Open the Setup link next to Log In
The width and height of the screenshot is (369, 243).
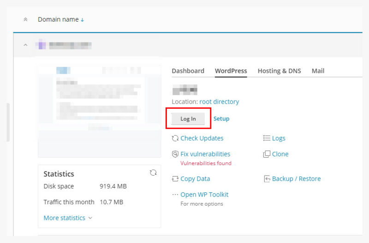tap(221, 119)
